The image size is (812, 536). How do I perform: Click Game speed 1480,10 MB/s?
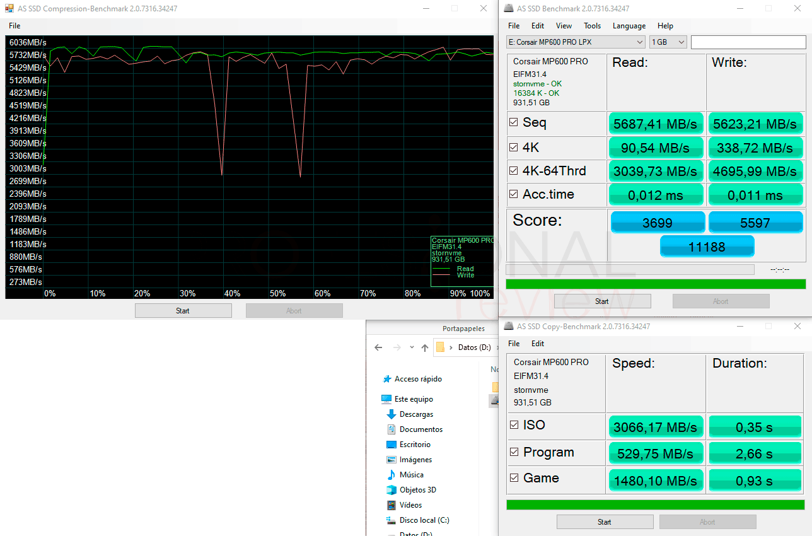click(656, 481)
